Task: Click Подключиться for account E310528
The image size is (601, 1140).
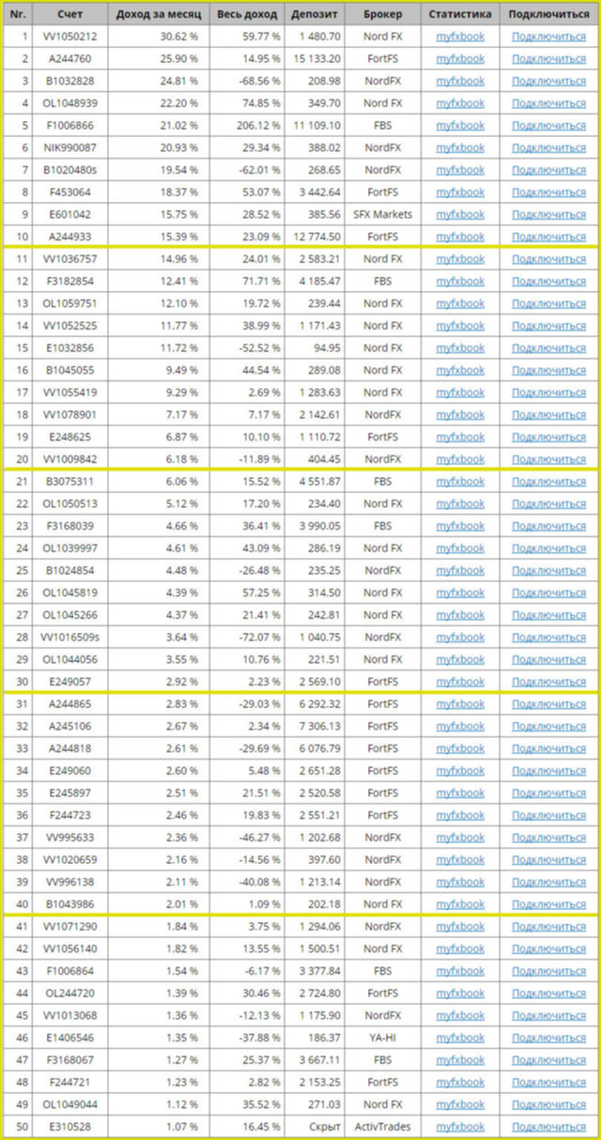Action: [548, 1127]
